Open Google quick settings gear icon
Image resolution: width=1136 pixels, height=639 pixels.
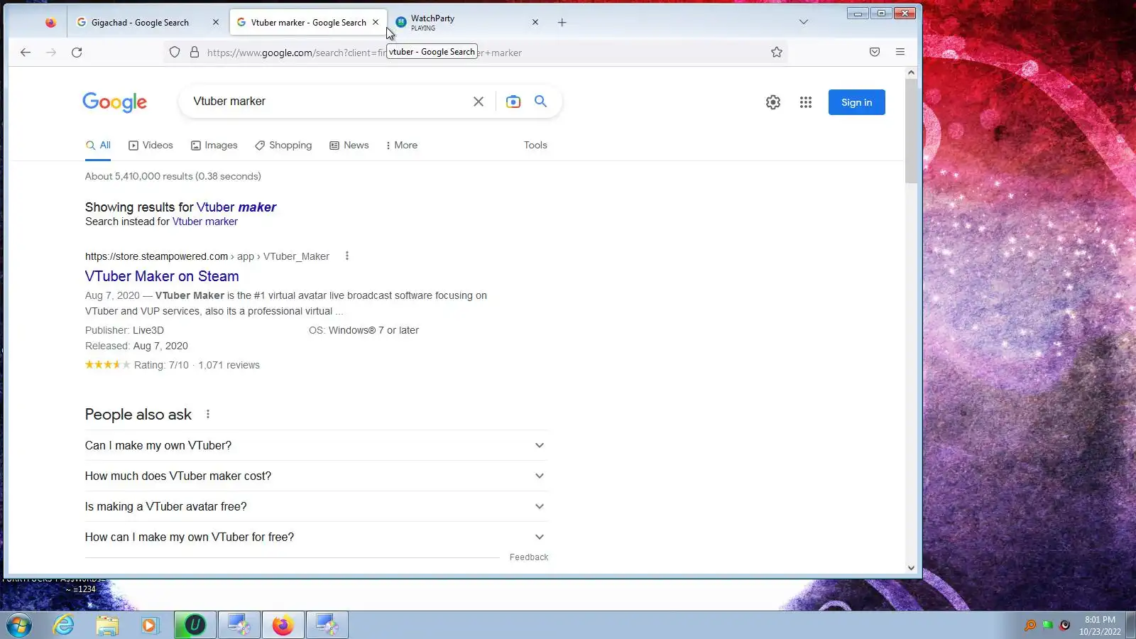tap(773, 102)
